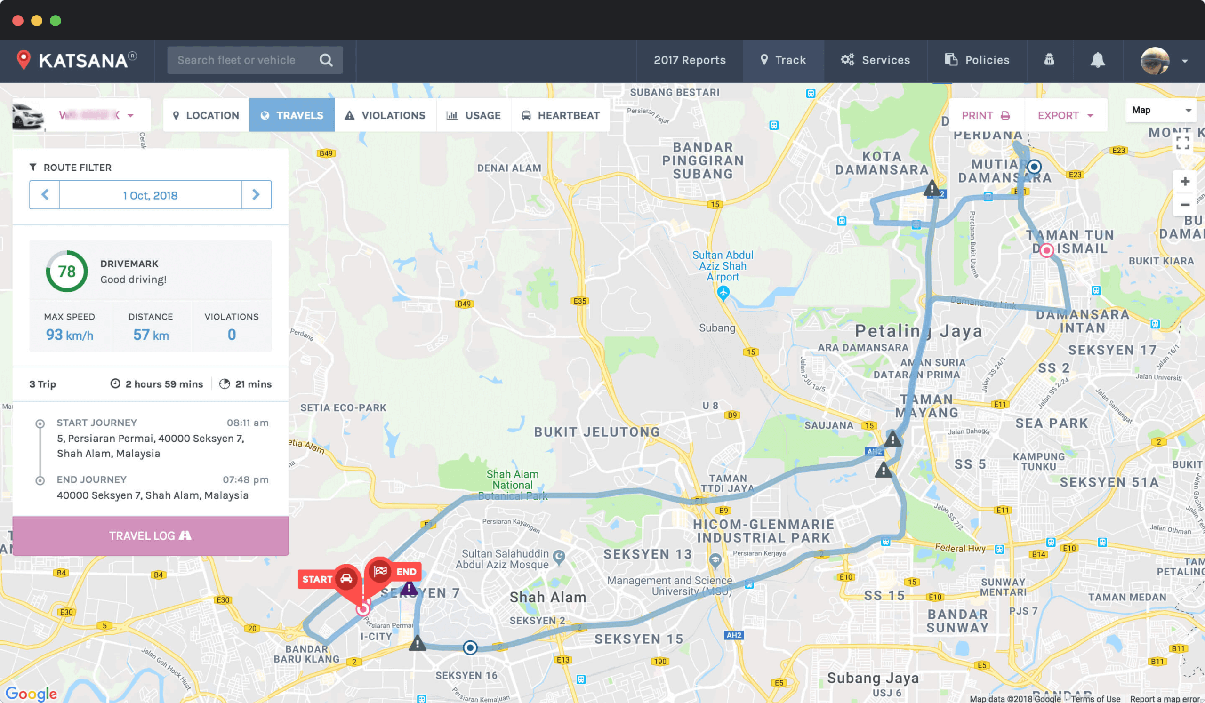Click the DriveMark score 78 gauge

(67, 271)
